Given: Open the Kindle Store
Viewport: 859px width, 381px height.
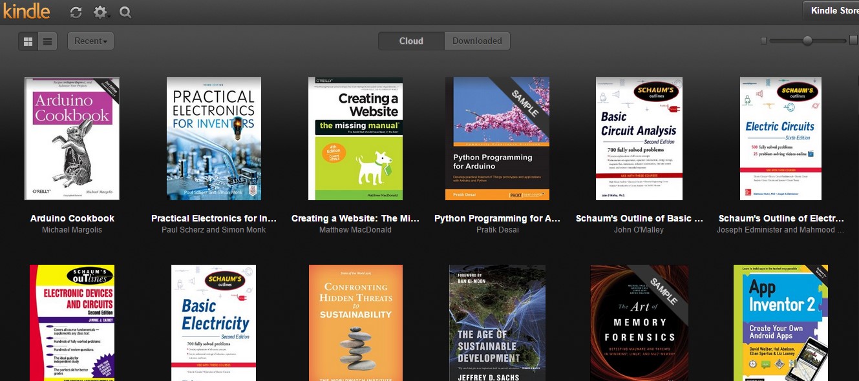Looking at the screenshot, I should (x=832, y=10).
